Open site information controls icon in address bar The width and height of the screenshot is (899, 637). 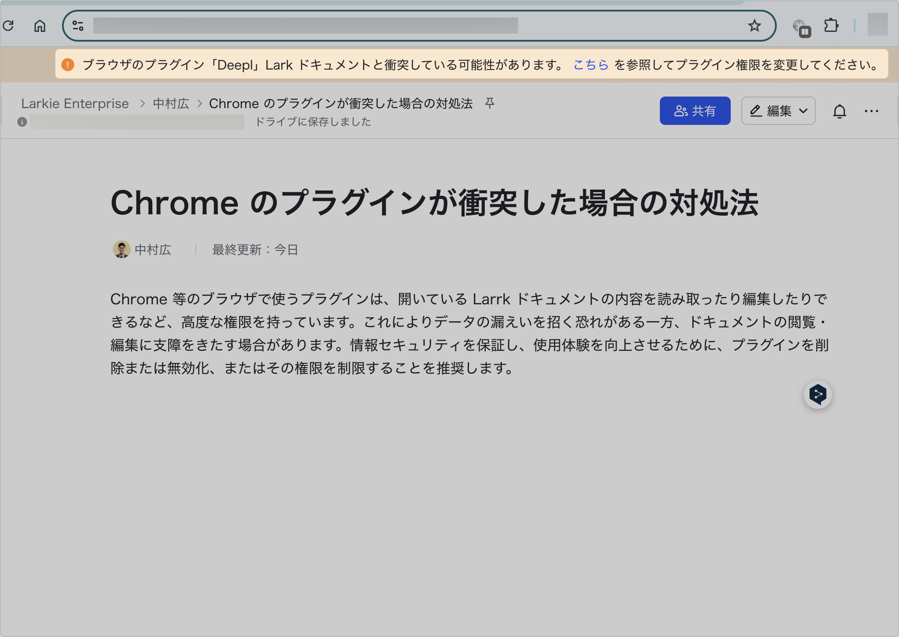coord(78,26)
